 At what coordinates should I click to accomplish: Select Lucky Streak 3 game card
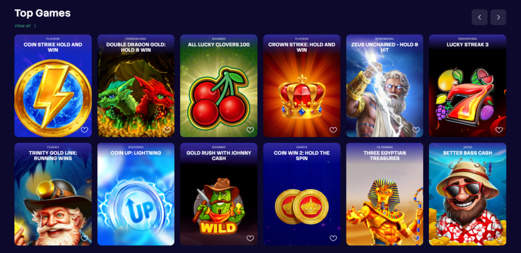coord(468,85)
